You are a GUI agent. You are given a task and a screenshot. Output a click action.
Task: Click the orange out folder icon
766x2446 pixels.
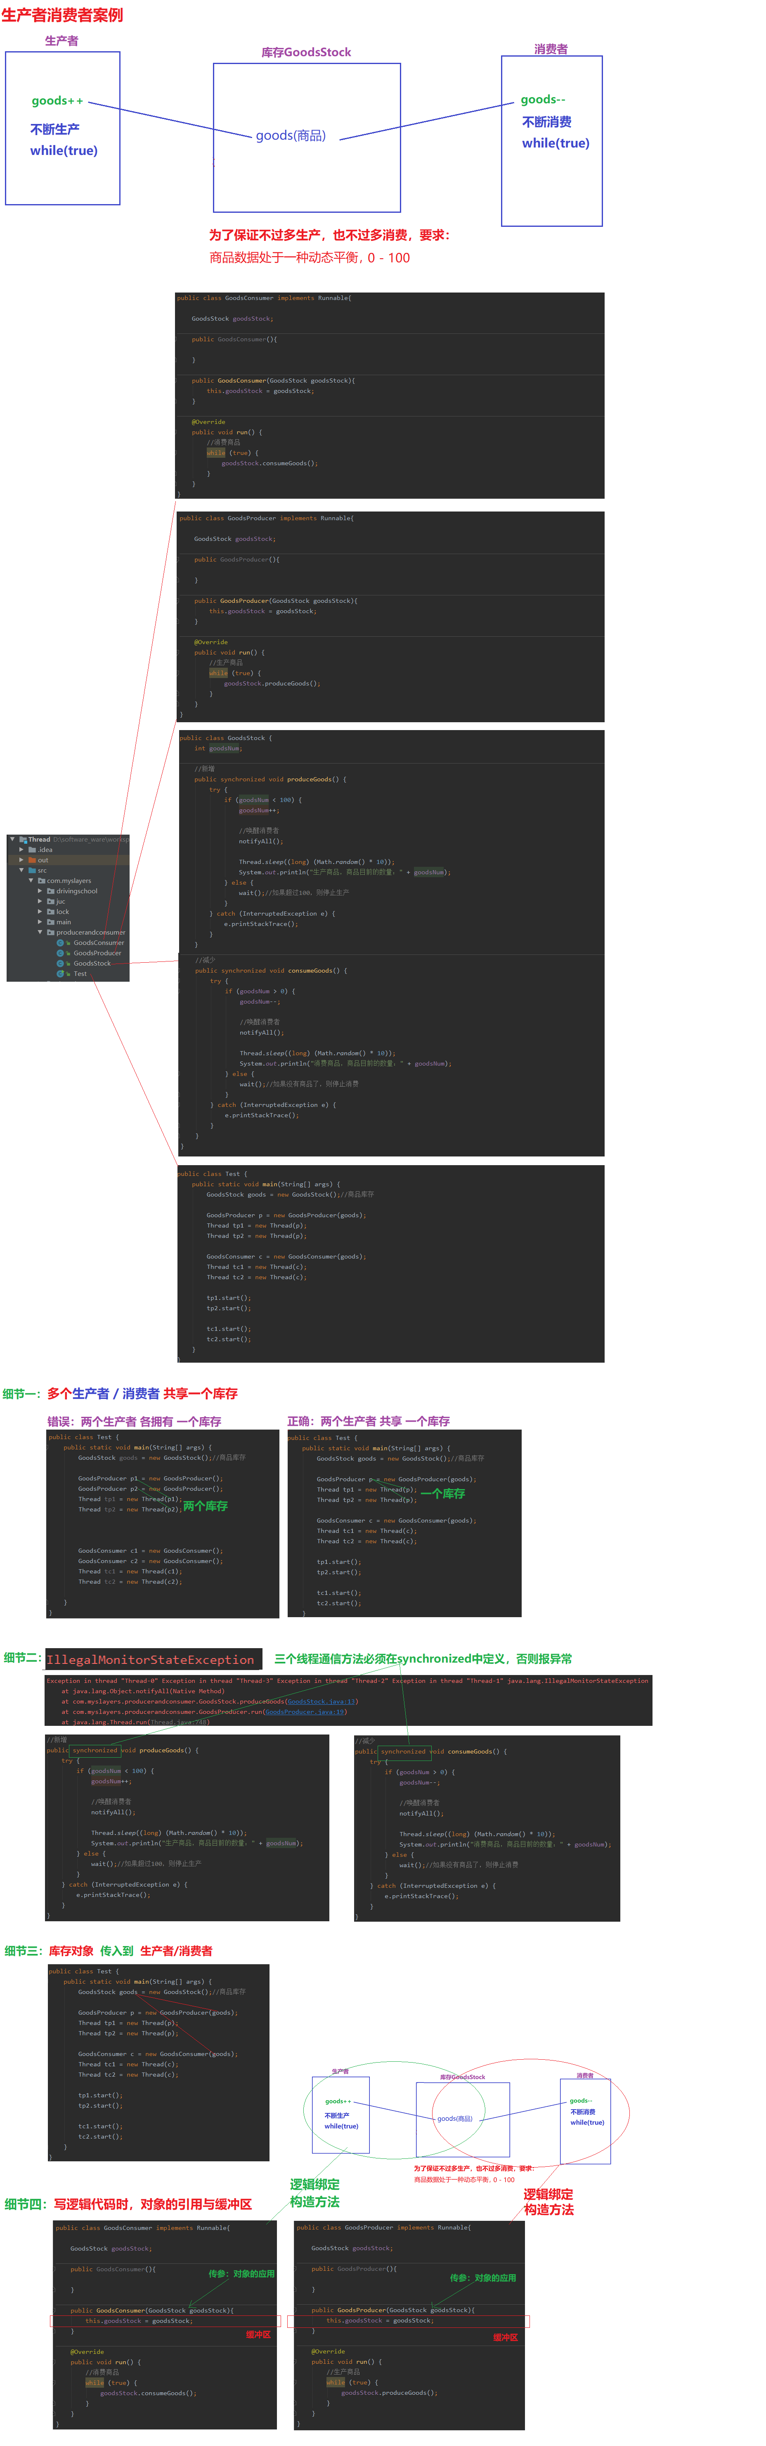point(32,860)
